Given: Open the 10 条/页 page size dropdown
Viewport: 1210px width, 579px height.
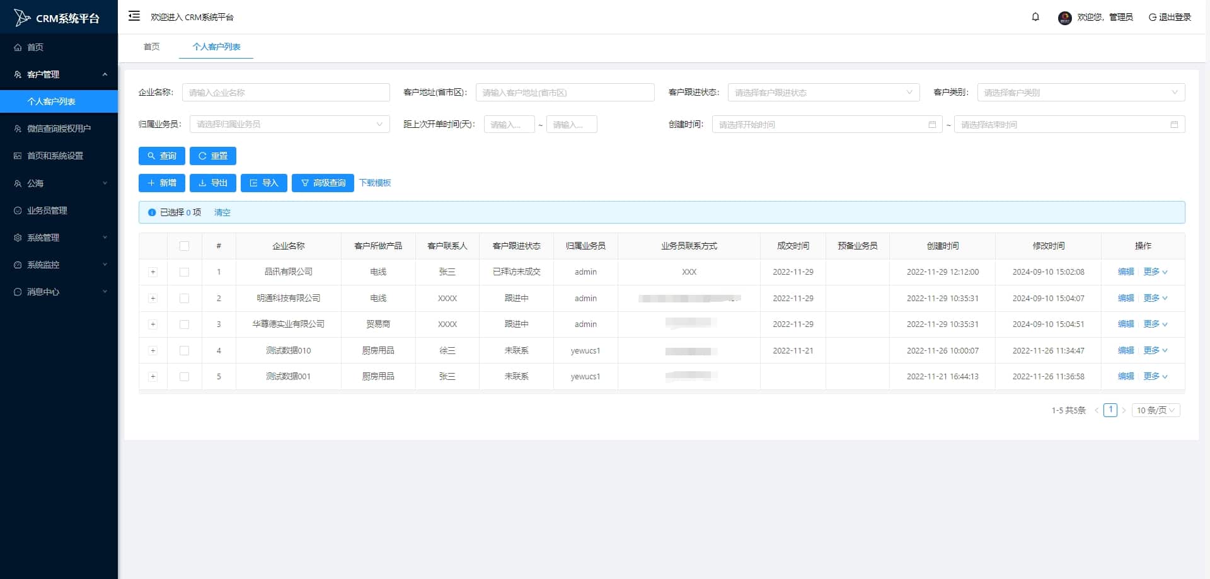Looking at the screenshot, I should (x=1156, y=410).
